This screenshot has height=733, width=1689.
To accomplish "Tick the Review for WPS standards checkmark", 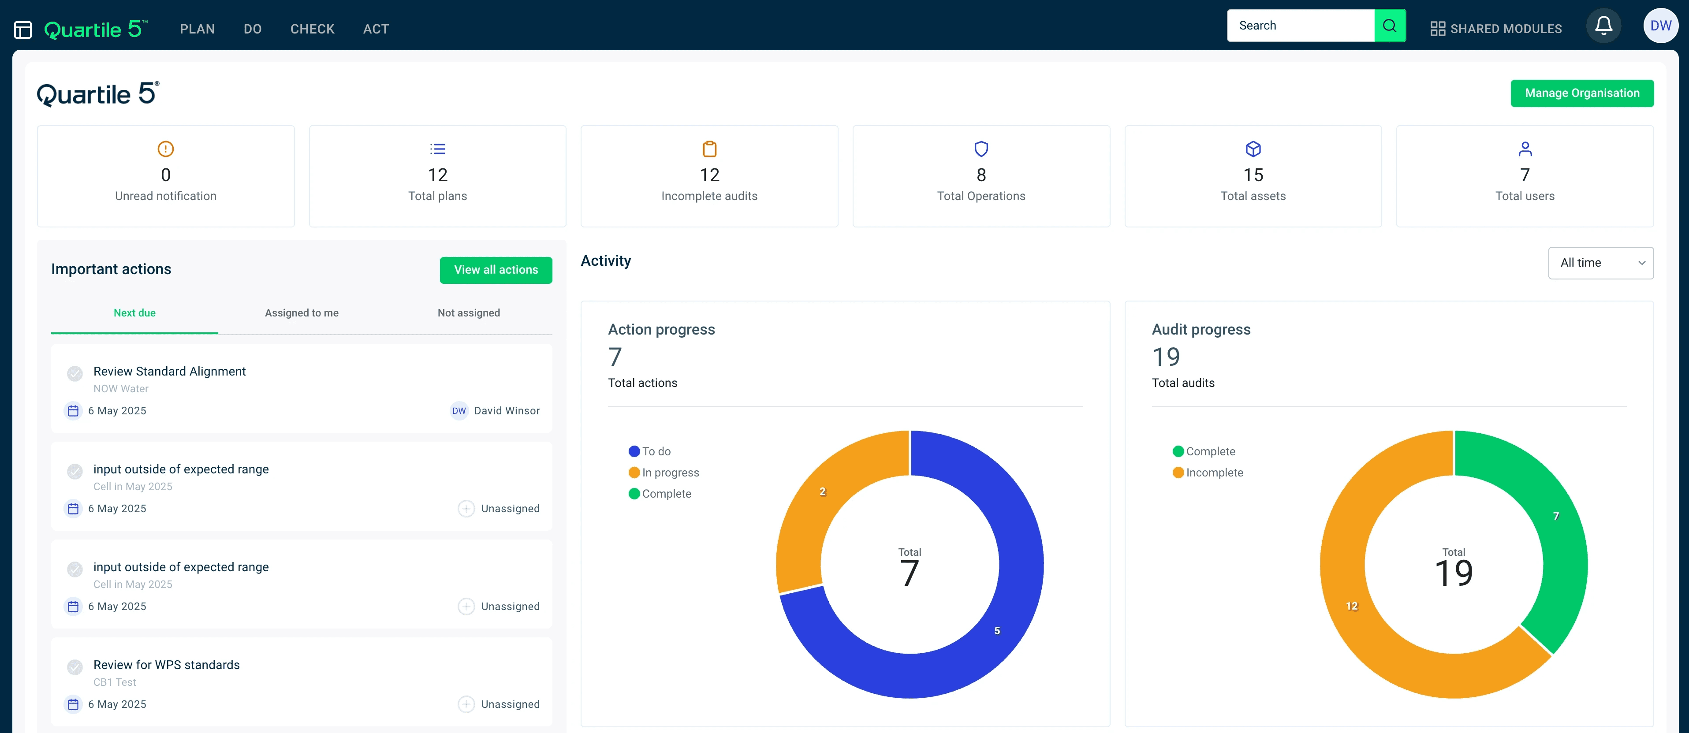I will (75, 667).
